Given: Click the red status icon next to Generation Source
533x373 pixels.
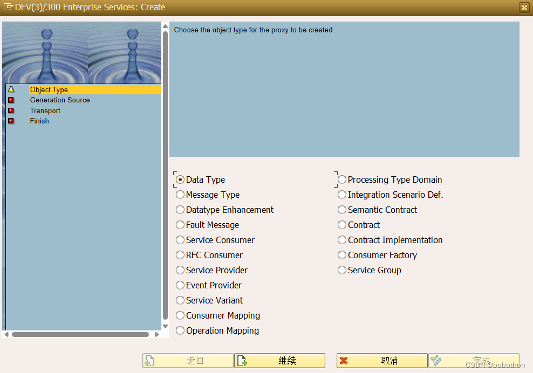Looking at the screenshot, I should 12,100.
